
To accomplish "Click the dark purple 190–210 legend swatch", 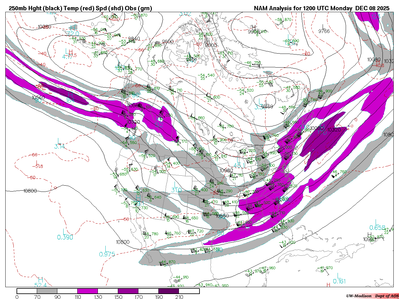I will coord(169,291).
